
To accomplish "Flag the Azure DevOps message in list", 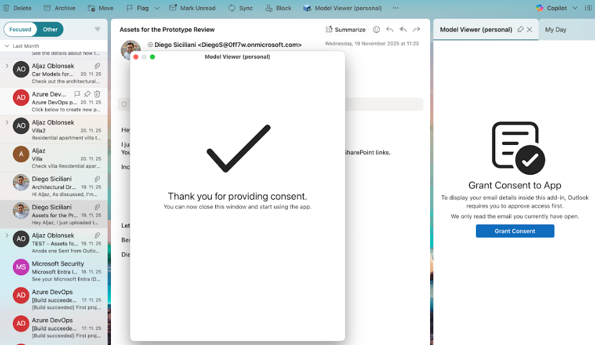I will [x=77, y=94].
